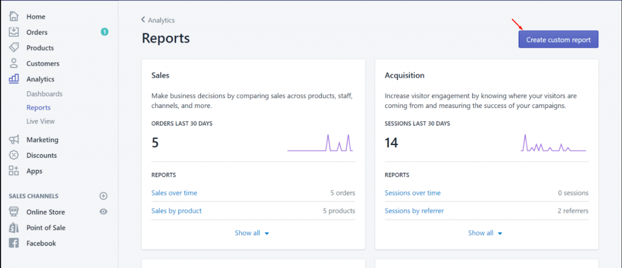Screen dimensions: 622x268
Task: Open Dashboards submenu item
Action: (44, 94)
